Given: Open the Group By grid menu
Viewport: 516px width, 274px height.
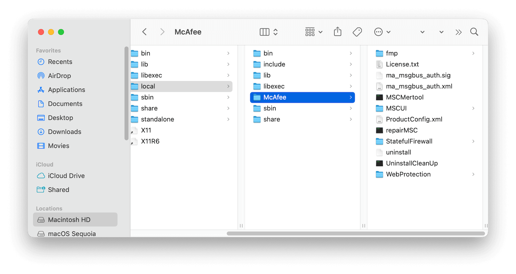Looking at the screenshot, I should [314, 32].
